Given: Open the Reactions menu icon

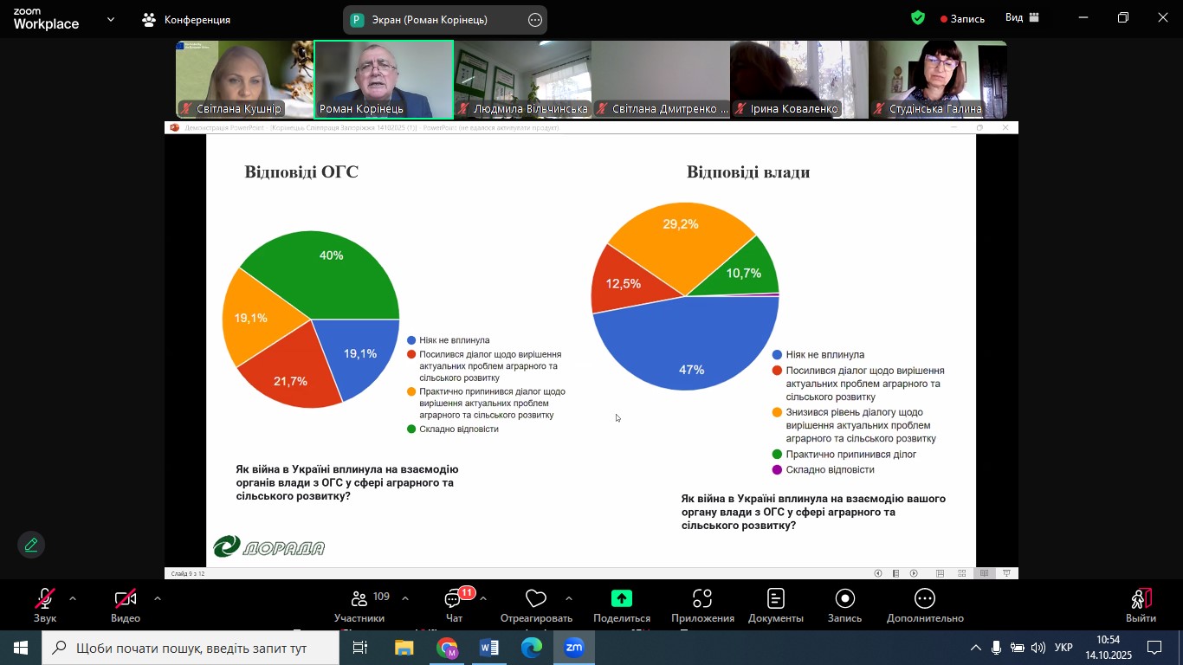Looking at the screenshot, I should (x=536, y=605).
